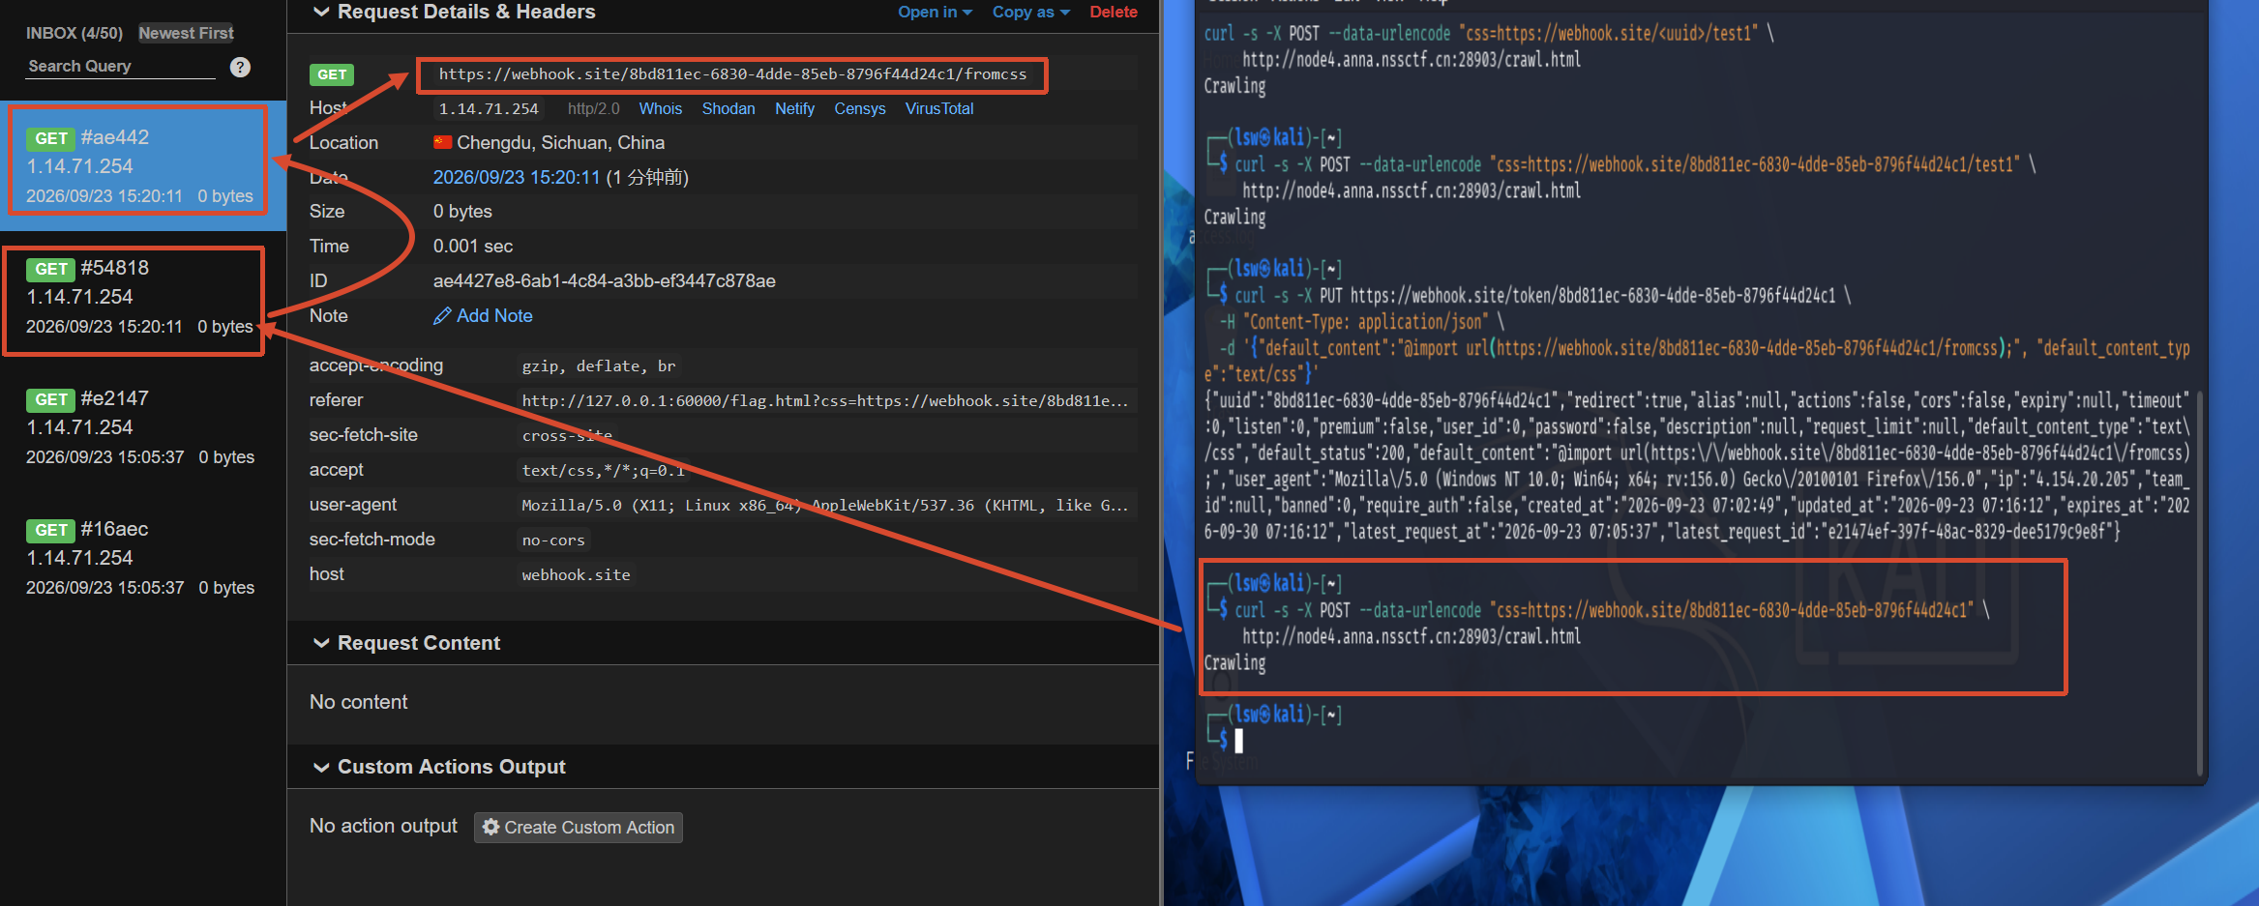Open the 'Open in' dropdown
2259x906 pixels.
[935, 12]
